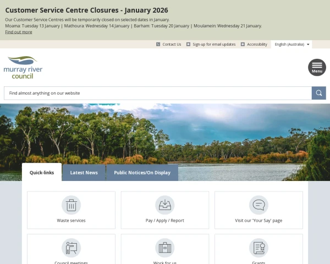Select the Pay / Apply / Report inbox icon
The image size is (330, 264).
coord(165,205)
